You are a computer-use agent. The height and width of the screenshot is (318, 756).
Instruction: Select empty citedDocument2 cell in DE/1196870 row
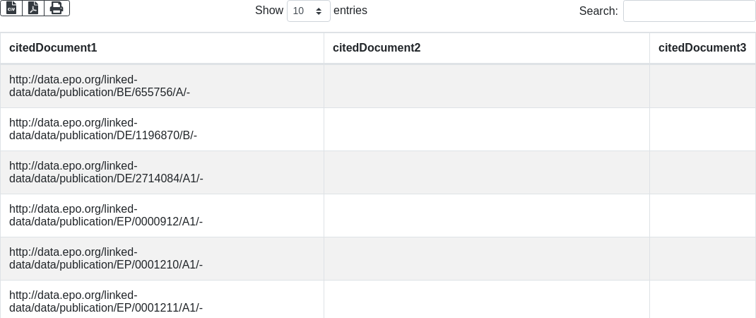[x=486, y=129]
